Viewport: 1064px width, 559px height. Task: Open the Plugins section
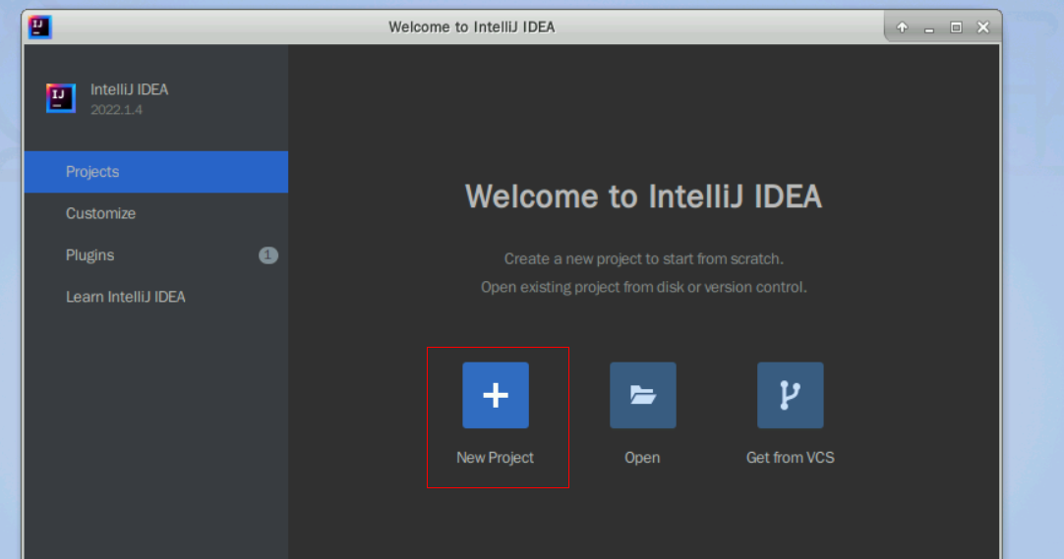(x=89, y=255)
